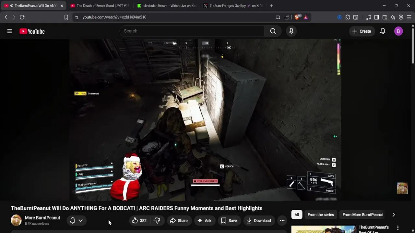Share the video
This screenshot has width=415, height=233.
179,221
